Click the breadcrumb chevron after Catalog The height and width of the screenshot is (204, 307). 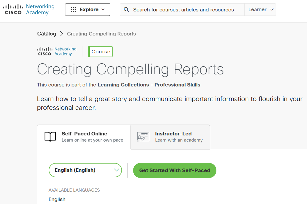pos(62,34)
